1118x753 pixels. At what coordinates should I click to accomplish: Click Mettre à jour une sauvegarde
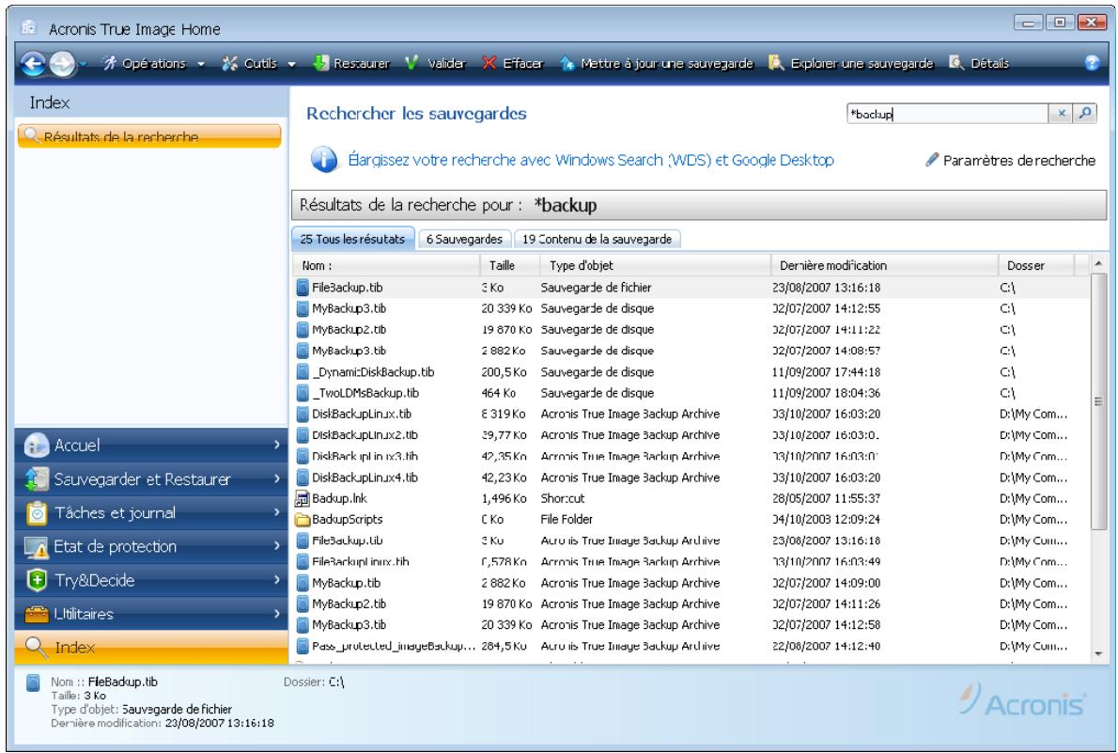(657, 64)
